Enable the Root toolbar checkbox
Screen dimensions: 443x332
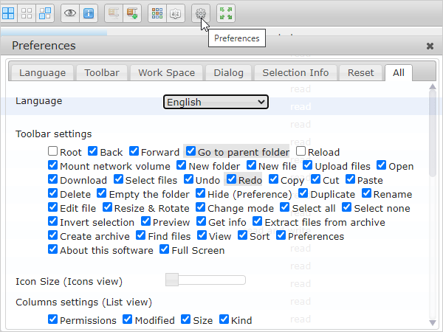pyautogui.click(x=53, y=151)
